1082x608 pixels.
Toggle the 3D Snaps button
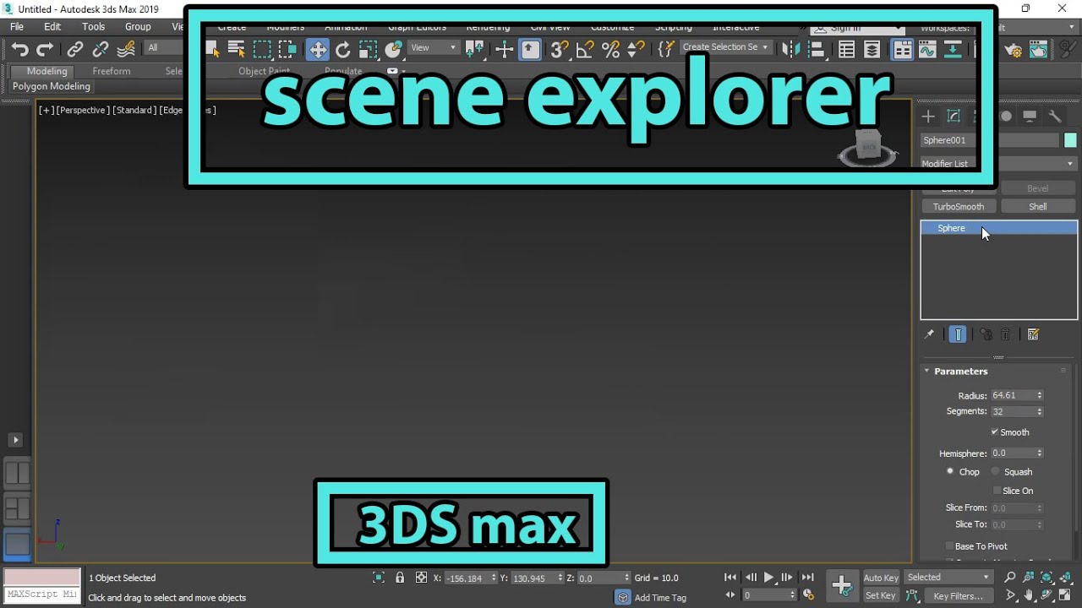click(x=559, y=50)
